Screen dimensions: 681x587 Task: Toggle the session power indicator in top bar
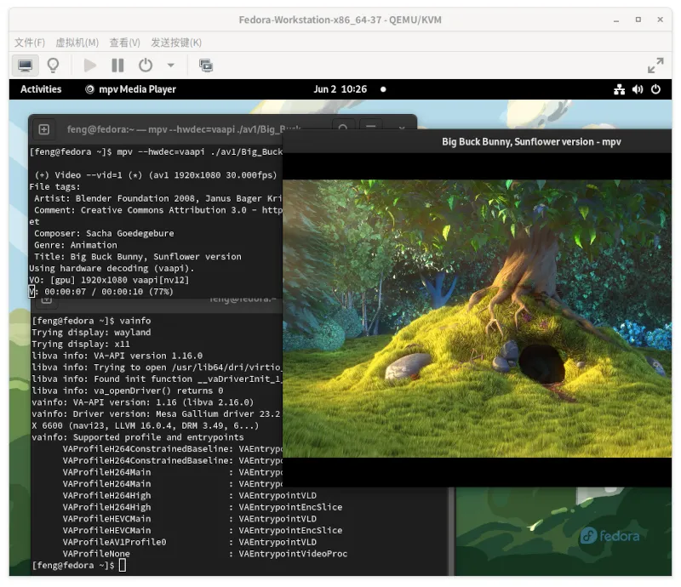pyautogui.click(x=655, y=89)
